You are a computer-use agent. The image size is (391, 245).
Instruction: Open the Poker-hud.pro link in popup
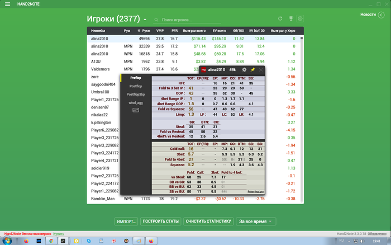[x=255, y=191]
